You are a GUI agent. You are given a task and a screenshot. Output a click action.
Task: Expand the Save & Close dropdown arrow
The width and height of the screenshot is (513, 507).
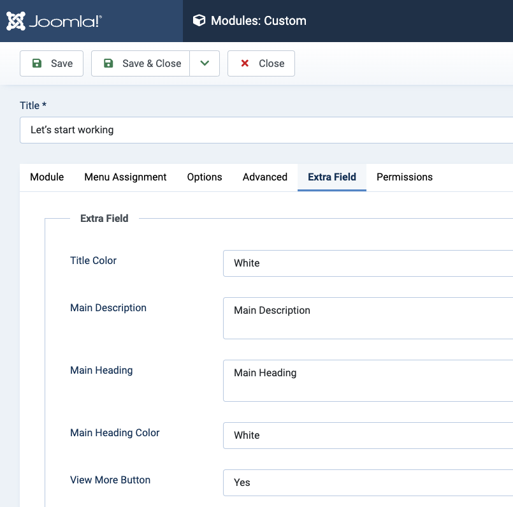pos(205,64)
